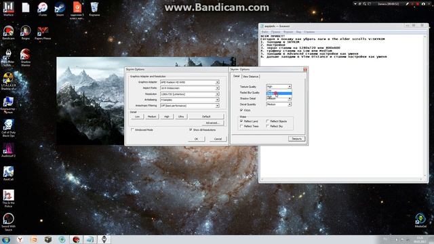Open the Warface desktop shortcut

tap(8, 9)
